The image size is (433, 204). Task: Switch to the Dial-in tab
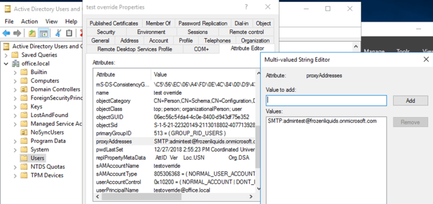pyautogui.click(x=241, y=23)
